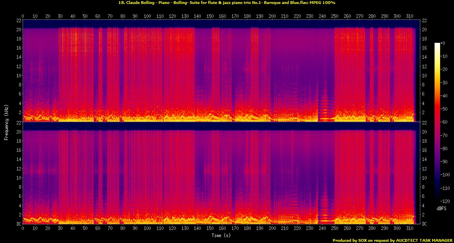Pick the "-60" label on the dBFS scale

[444, 122]
